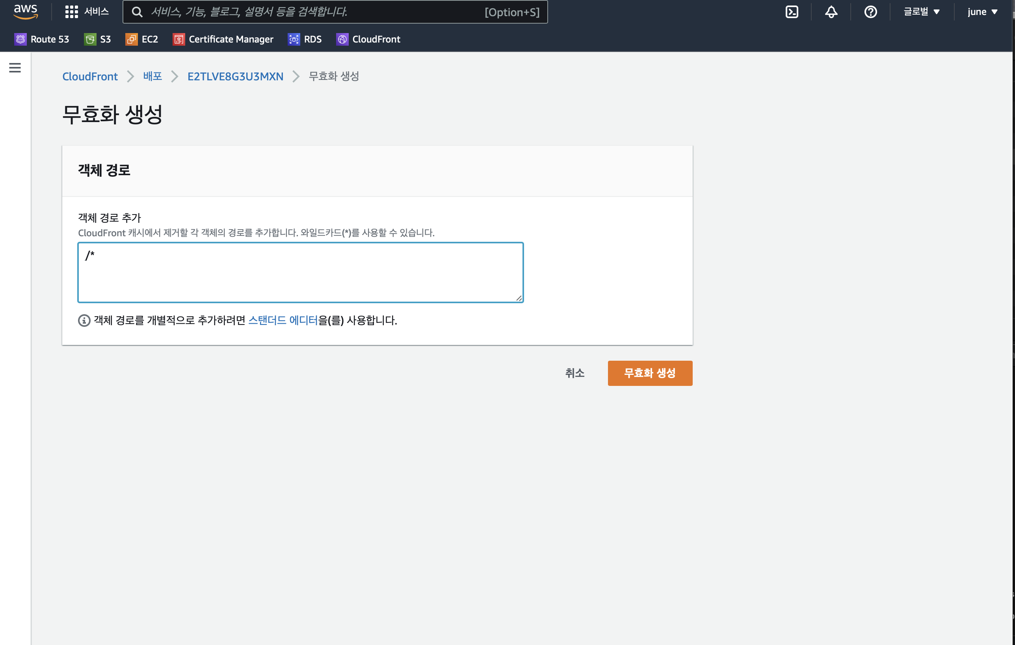Click the EC2 icon in the favorites bar
Image resolution: width=1015 pixels, height=645 pixels.
pyautogui.click(x=132, y=39)
